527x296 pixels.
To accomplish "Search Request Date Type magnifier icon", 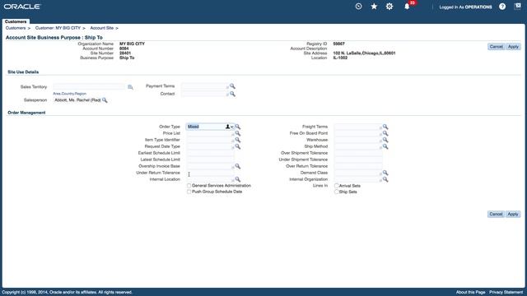I will point(238,146).
